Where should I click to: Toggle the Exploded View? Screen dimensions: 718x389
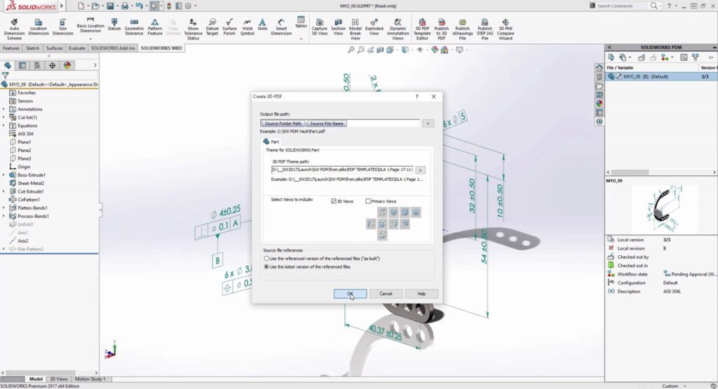pos(374,27)
